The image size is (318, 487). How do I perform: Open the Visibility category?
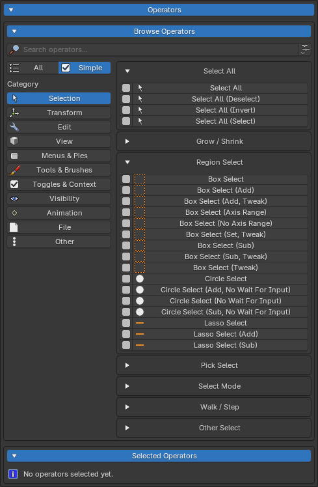pos(59,199)
